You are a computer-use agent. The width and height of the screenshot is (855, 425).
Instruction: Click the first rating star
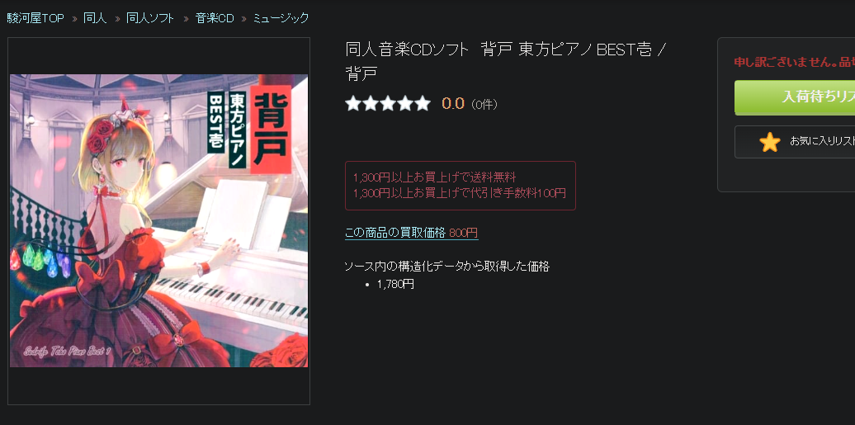pyautogui.click(x=353, y=103)
